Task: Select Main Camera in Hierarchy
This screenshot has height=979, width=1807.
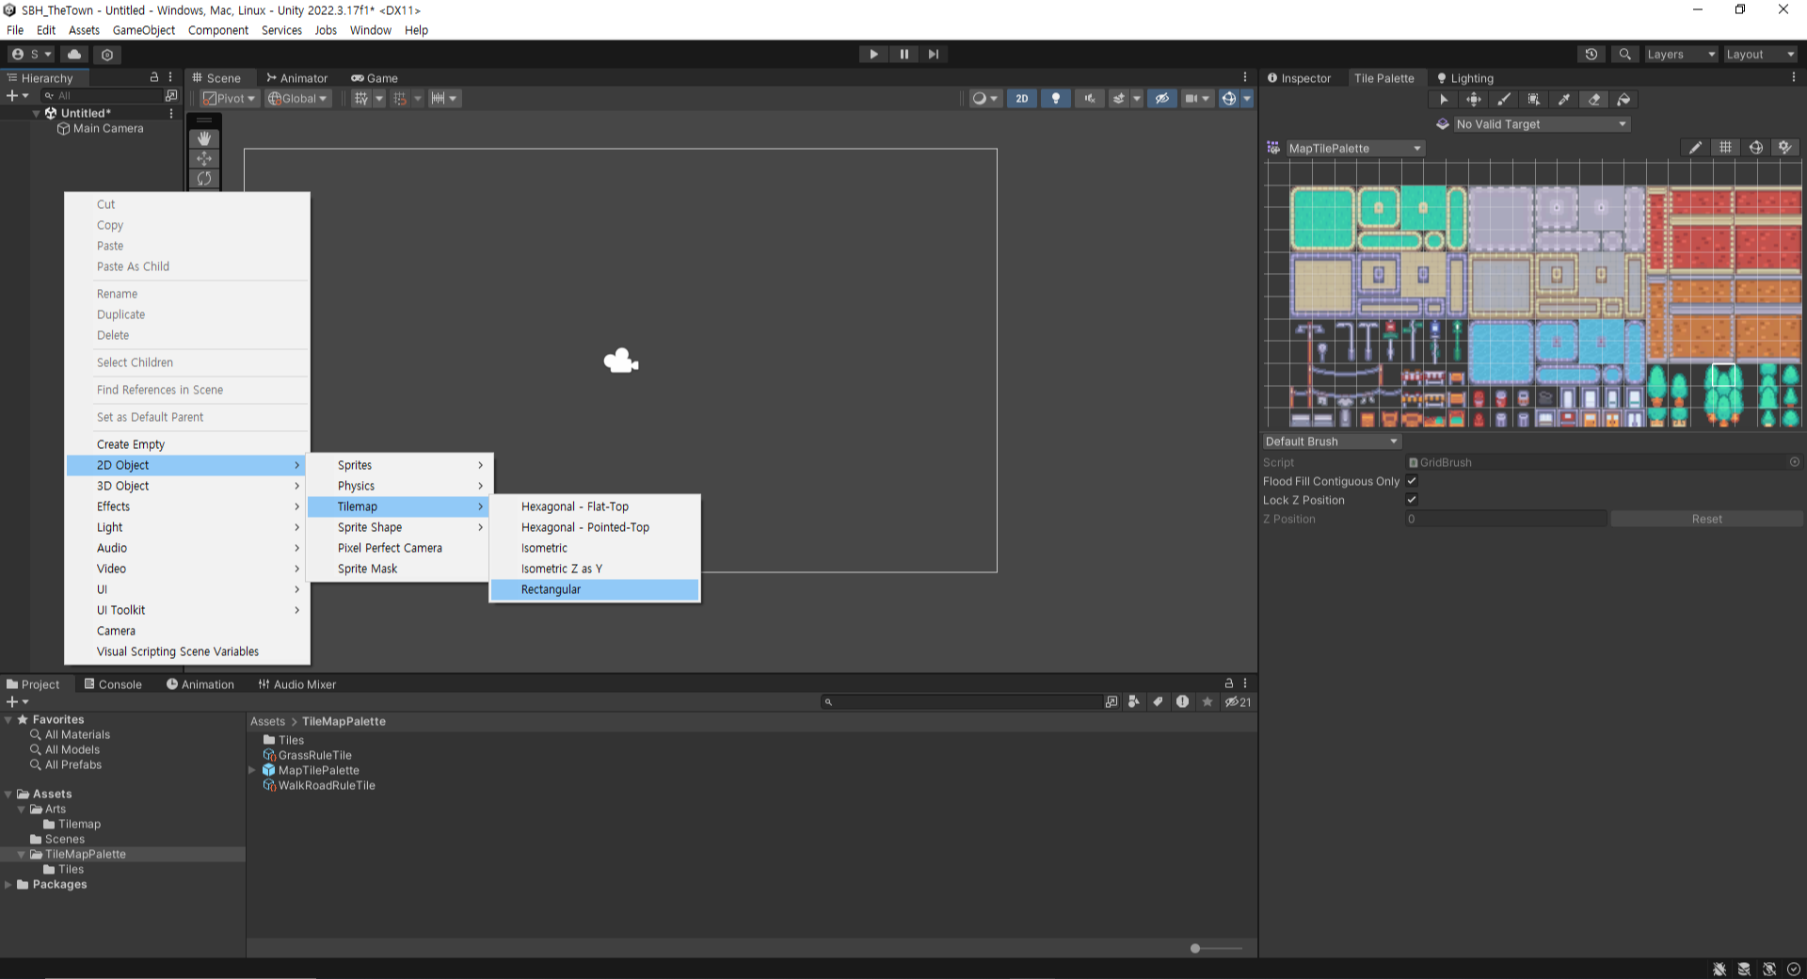Action: click(101, 128)
